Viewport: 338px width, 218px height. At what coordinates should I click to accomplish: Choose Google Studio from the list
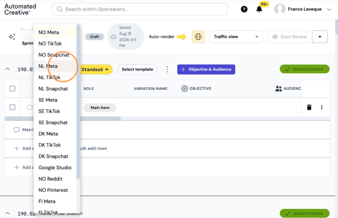(55, 168)
